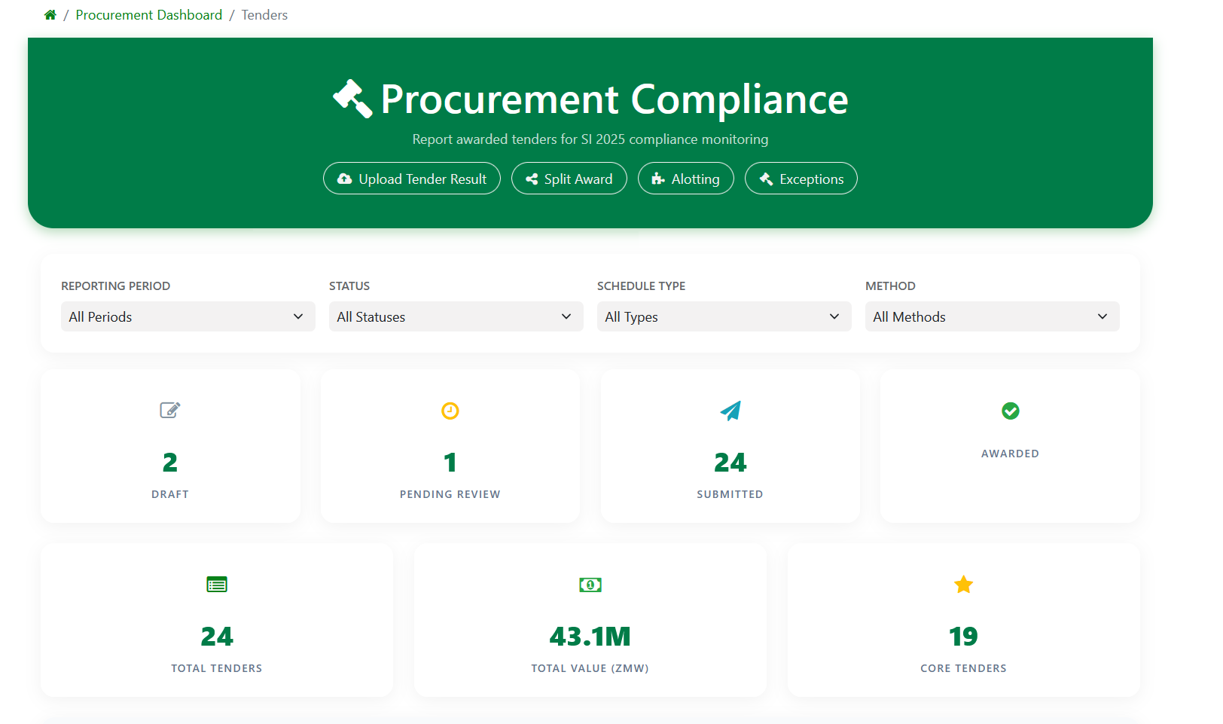The width and height of the screenshot is (1223, 724).
Task: Select the Tenders breadcrumb item
Action: pyautogui.click(x=264, y=14)
